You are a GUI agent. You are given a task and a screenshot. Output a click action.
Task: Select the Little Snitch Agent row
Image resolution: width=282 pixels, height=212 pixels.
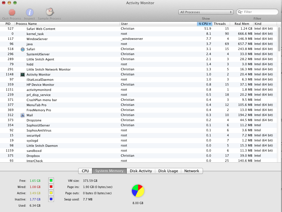click(139, 59)
